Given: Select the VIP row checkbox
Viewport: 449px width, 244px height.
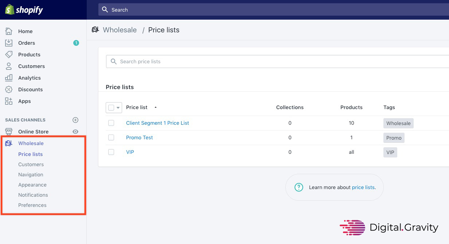Looking at the screenshot, I should 111,152.
